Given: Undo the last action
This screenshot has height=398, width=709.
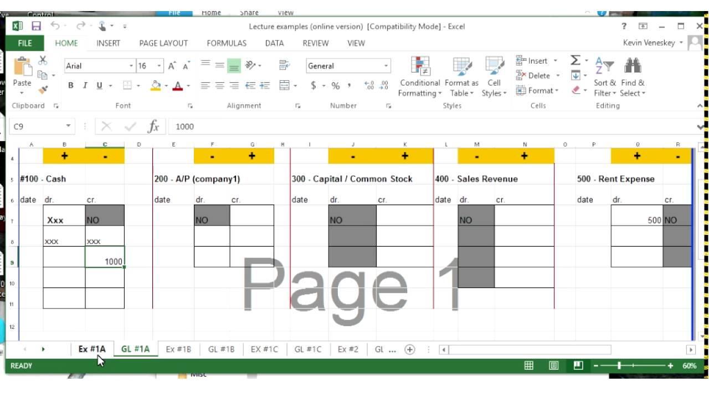Looking at the screenshot, I should pos(55,25).
